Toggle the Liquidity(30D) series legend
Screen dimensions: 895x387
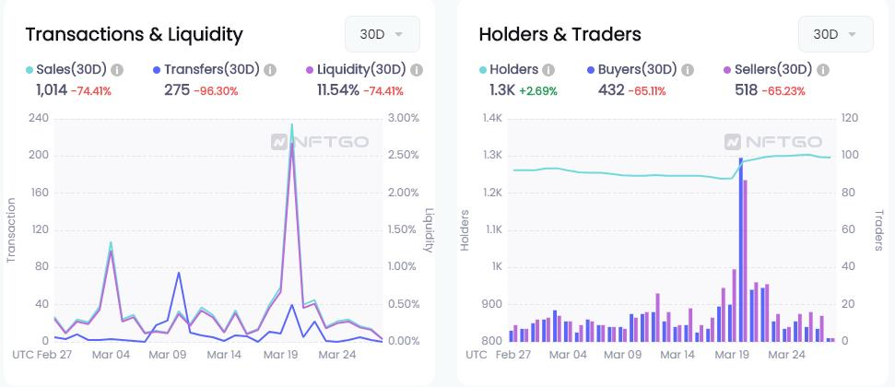tap(356, 70)
